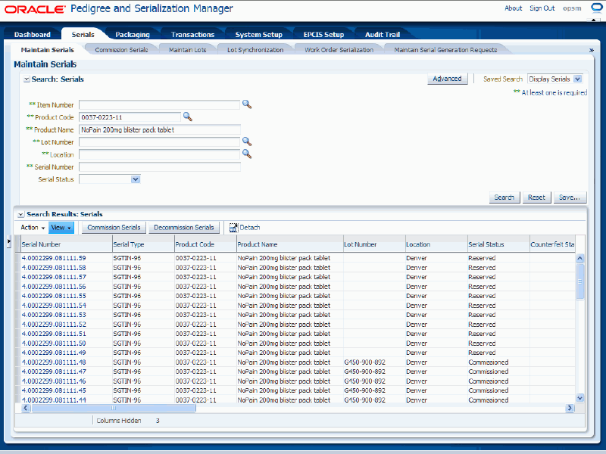Open the Lot Synchronization sub-tab
Viewport: 606px width, 454px height.
coord(255,50)
